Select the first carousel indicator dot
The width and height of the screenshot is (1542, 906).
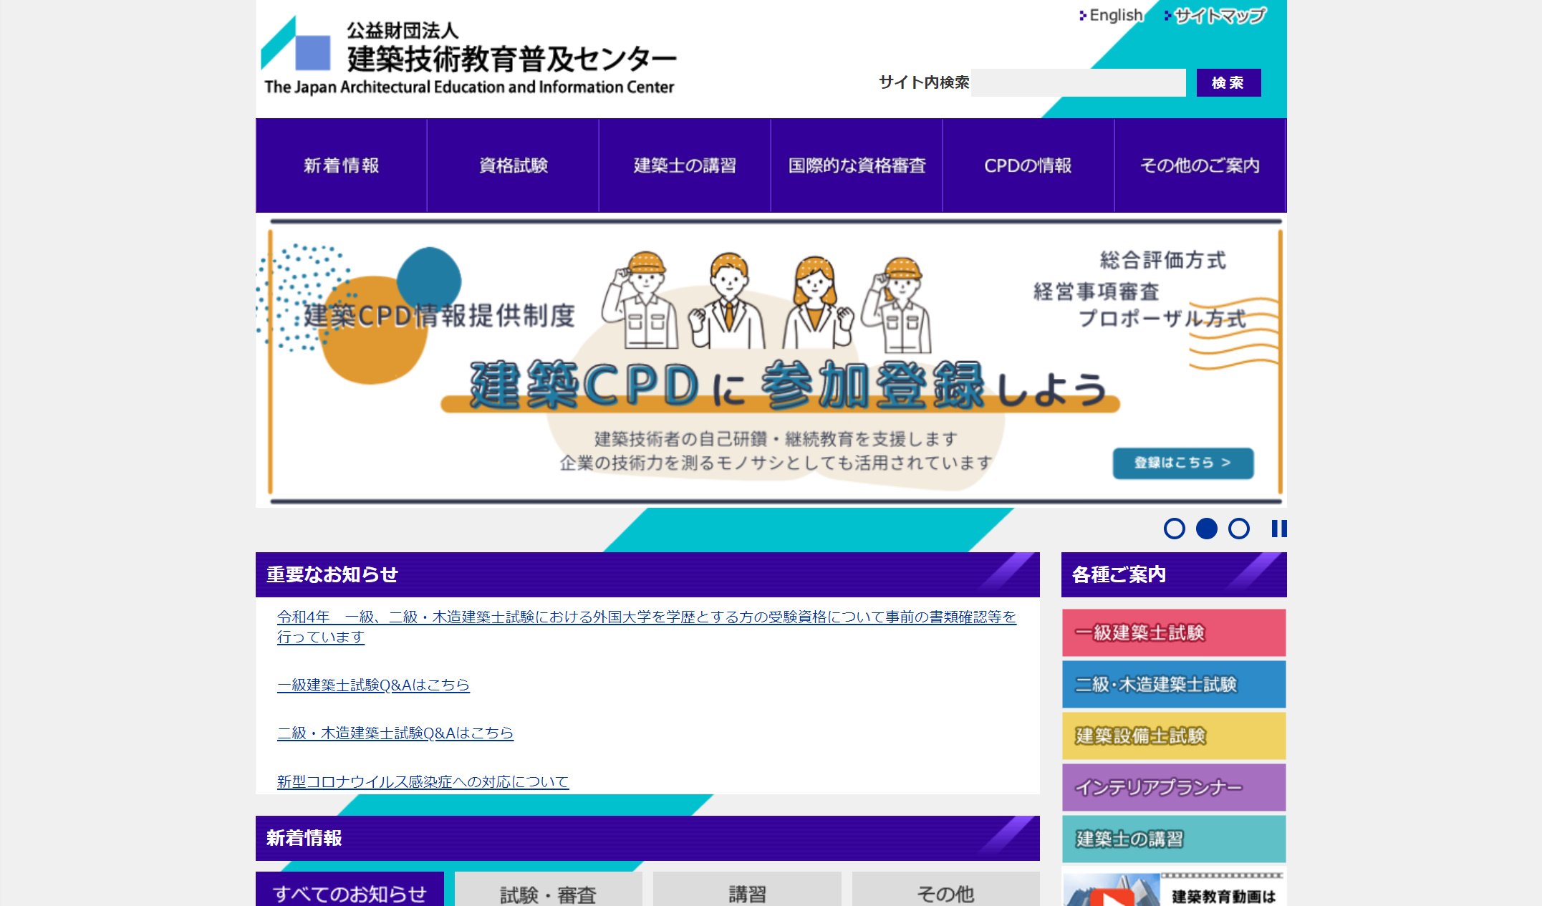pyautogui.click(x=1175, y=530)
